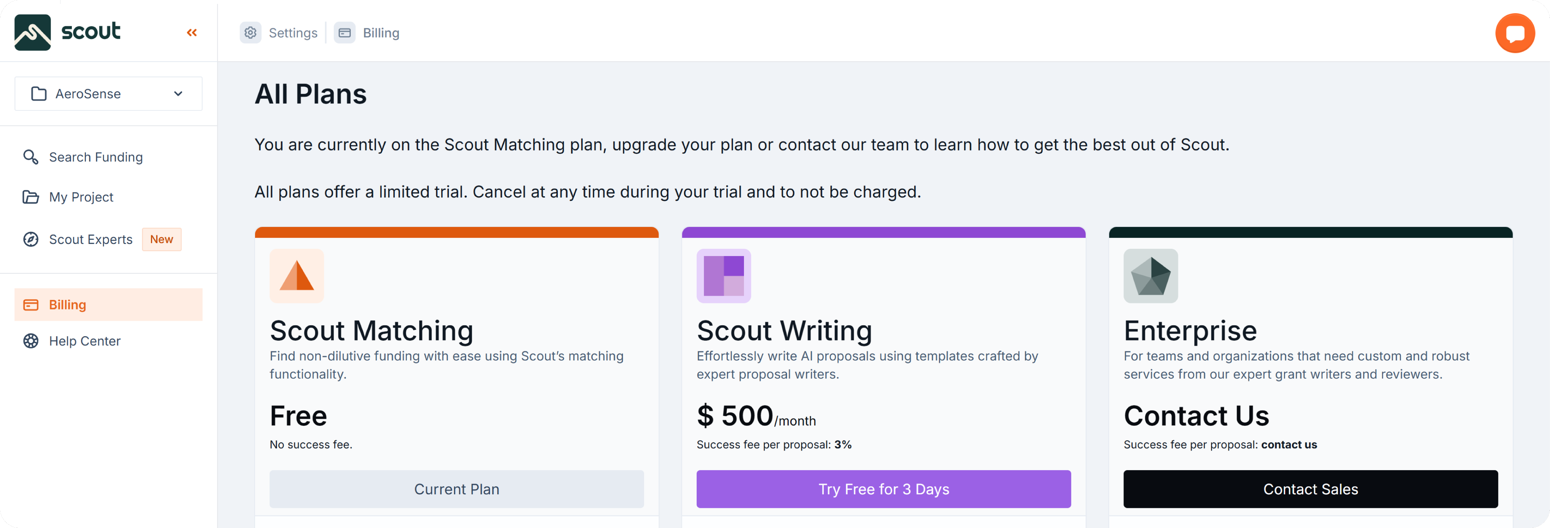This screenshot has height=528, width=1550.
Task: Click the Scout logo icon
Action: pyautogui.click(x=33, y=33)
